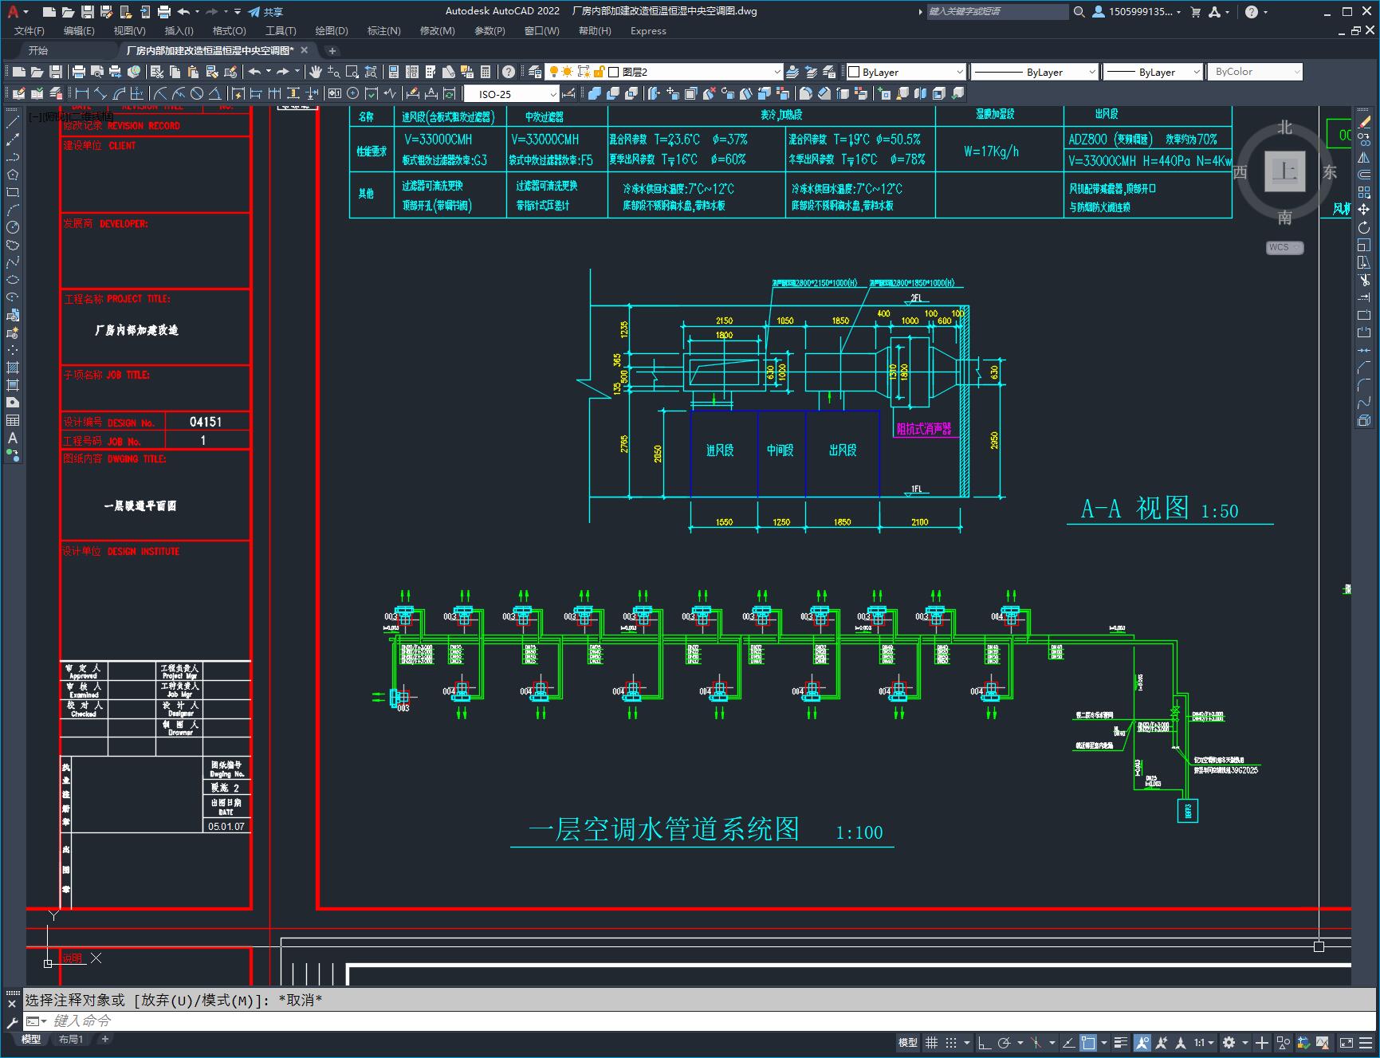Viewport: 1380px width, 1058px height.
Task: Click Undo arrow in quick access toolbar
Action: (x=184, y=12)
